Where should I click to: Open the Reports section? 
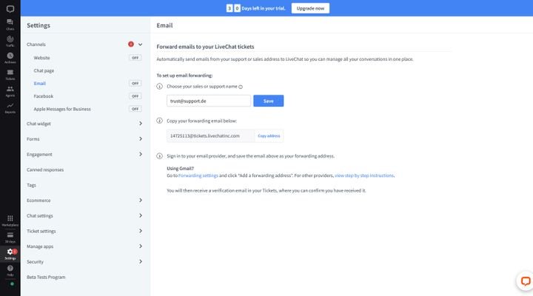point(10,108)
